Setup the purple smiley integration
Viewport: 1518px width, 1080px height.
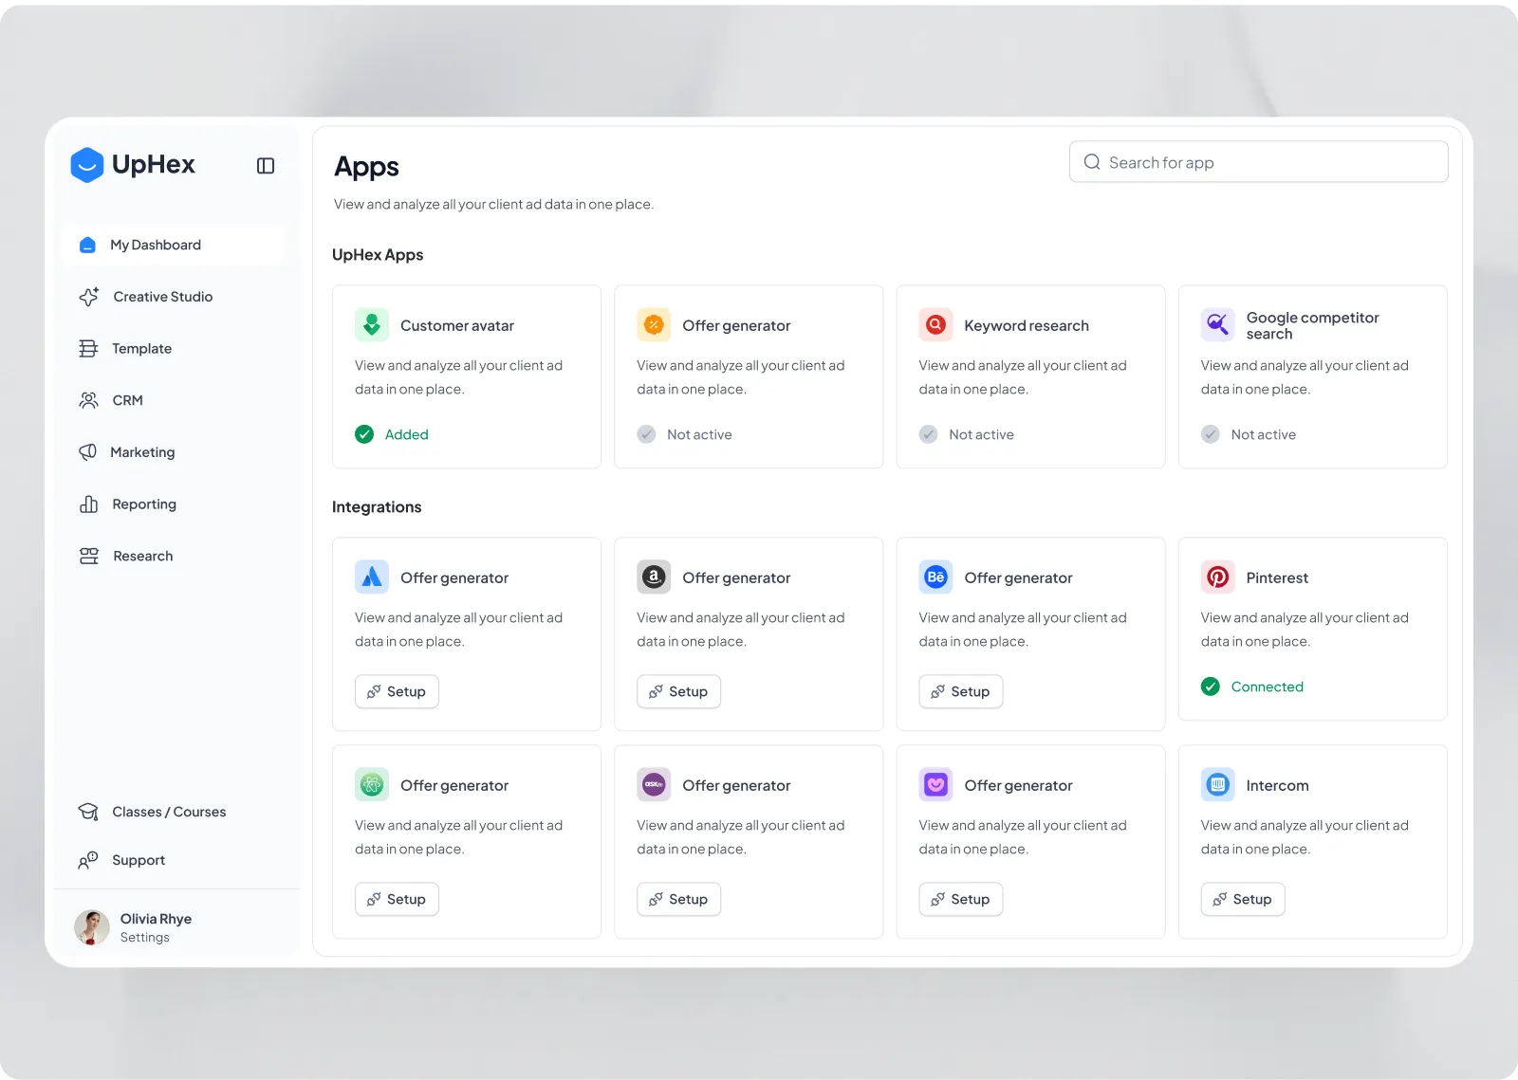(960, 899)
